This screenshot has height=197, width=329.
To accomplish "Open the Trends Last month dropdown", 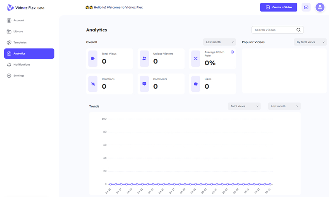I will click(x=284, y=106).
